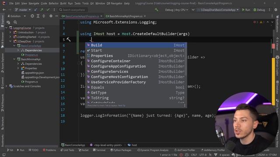Open the master branch dropdown
This screenshot has height=157, width=280.
[x=23, y=10]
